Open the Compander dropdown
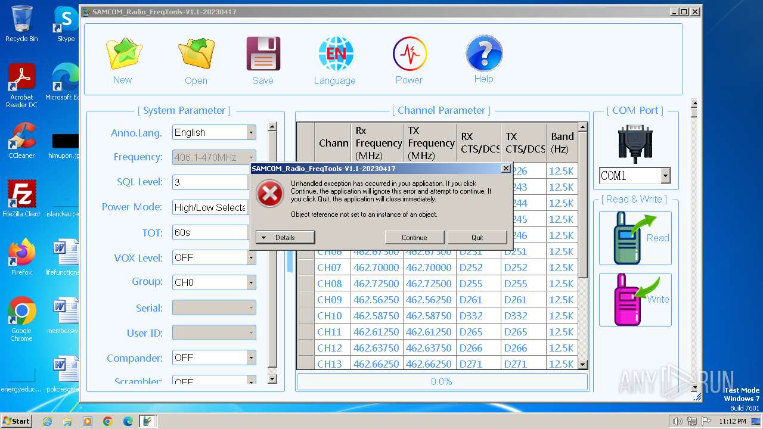This screenshot has height=429, width=763. point(251,357)
